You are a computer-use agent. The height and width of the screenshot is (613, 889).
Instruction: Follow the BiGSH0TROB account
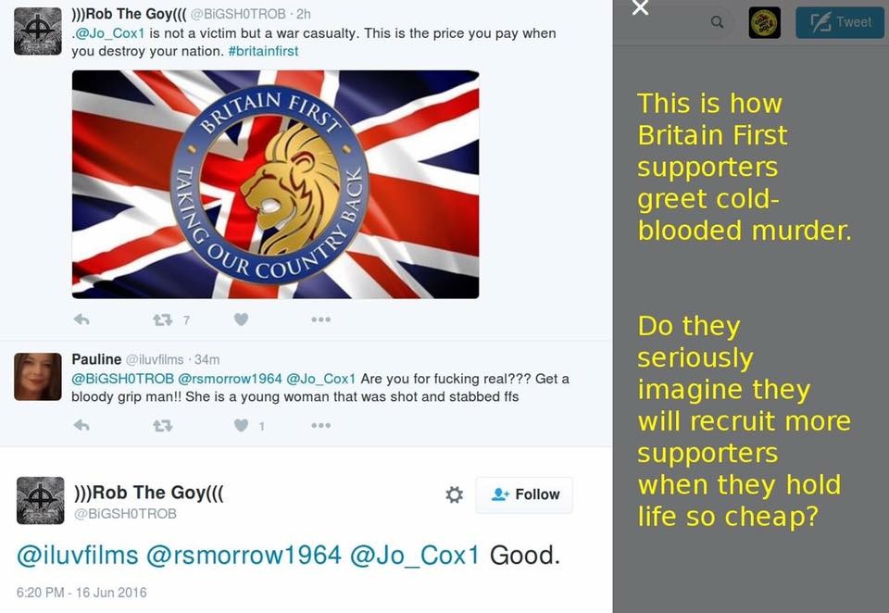pos(524,495)
